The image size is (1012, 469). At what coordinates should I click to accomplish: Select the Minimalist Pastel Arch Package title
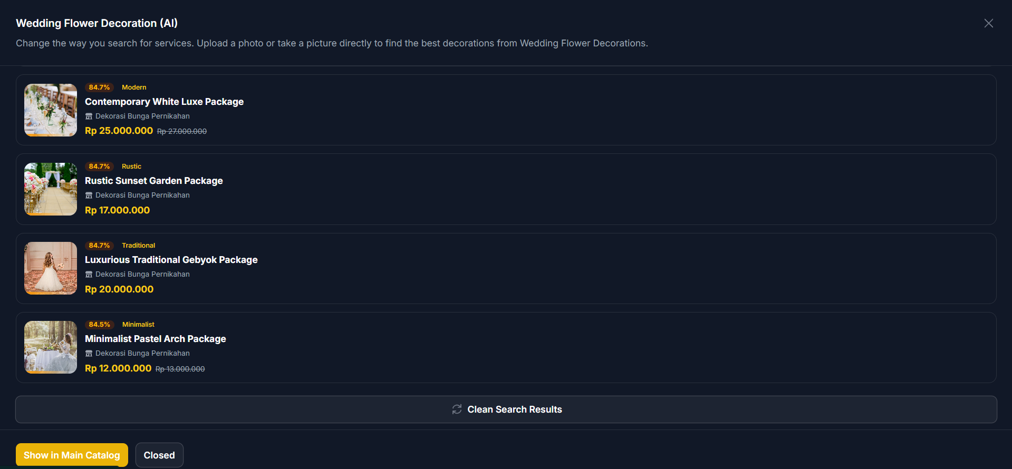click(x=156, y=339)
